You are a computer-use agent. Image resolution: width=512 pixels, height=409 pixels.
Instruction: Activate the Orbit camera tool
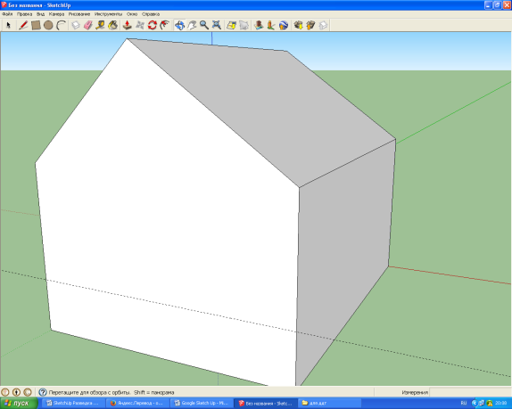coord(179,25)
